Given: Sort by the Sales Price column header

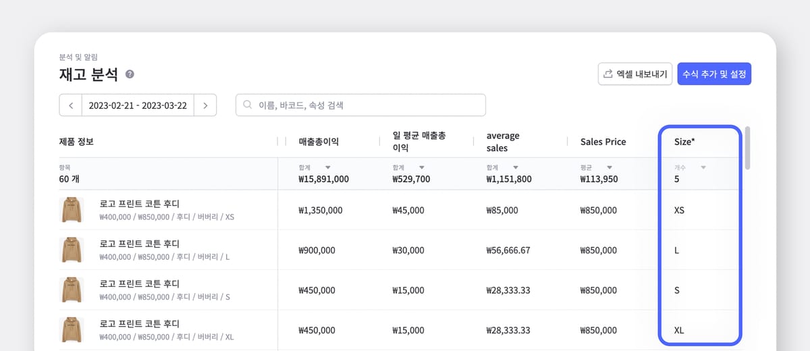Looking at the screenshot, I should (603, 142).
